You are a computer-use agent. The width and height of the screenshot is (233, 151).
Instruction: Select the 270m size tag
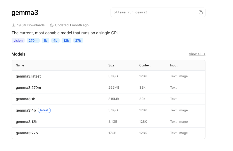[33, 40]
